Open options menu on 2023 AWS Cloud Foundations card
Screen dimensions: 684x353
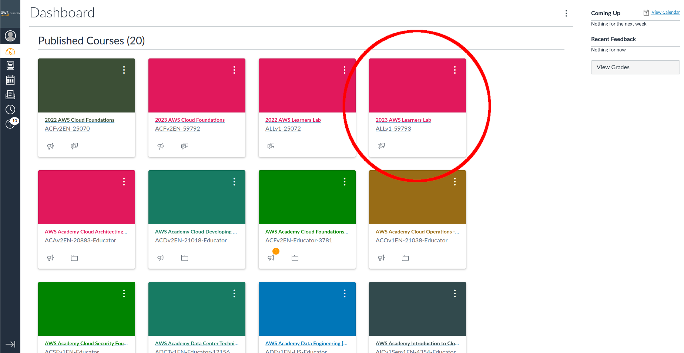[234, 70]
